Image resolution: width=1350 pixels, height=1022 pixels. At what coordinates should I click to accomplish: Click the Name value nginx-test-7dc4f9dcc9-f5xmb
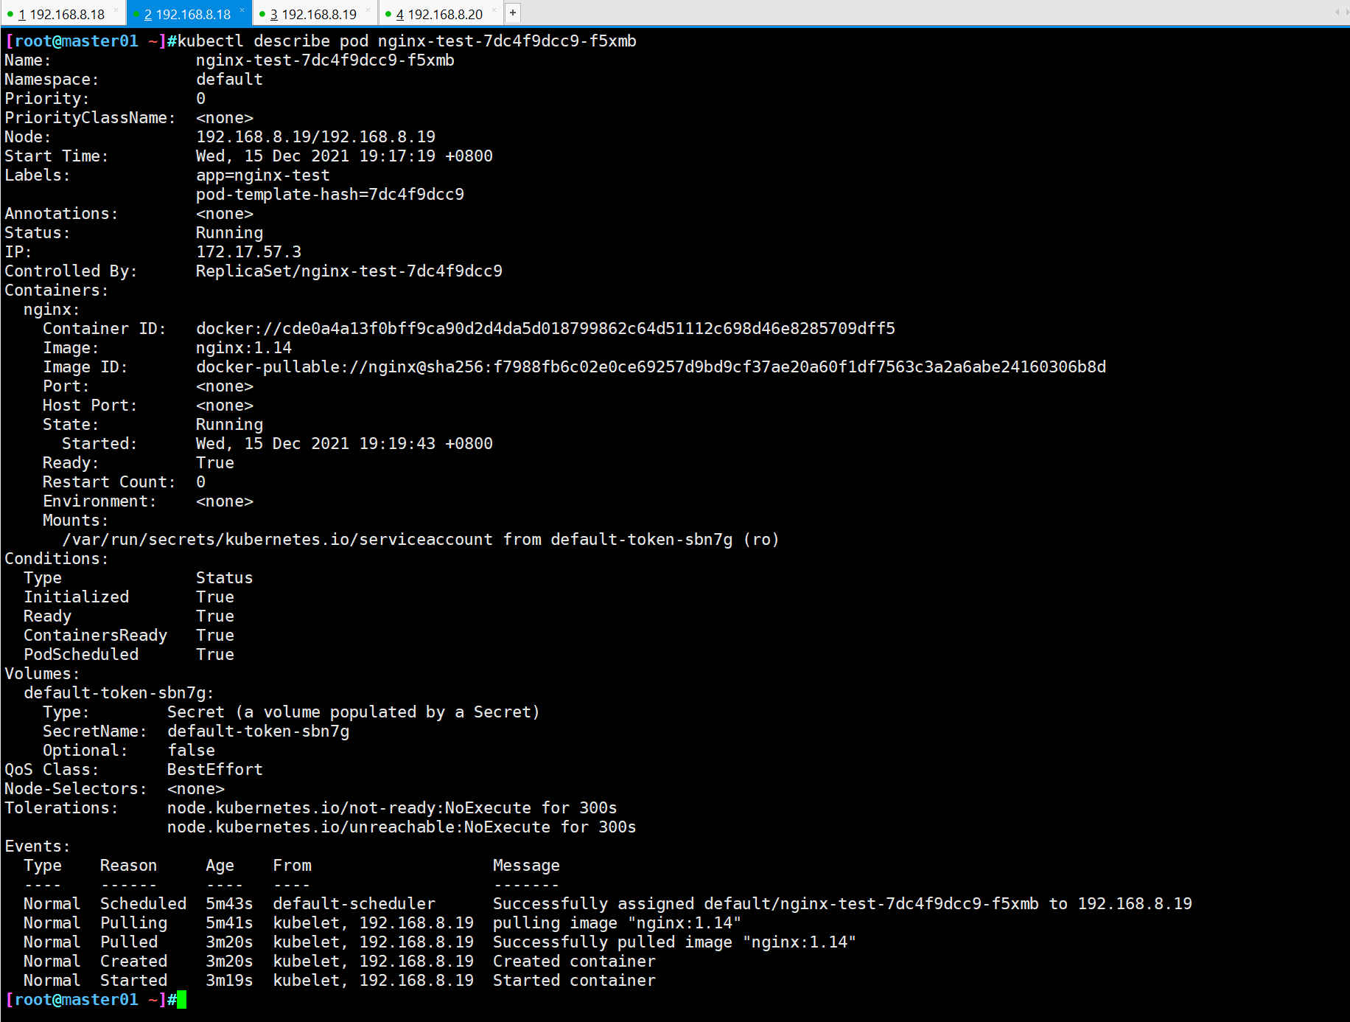(325, 60)
